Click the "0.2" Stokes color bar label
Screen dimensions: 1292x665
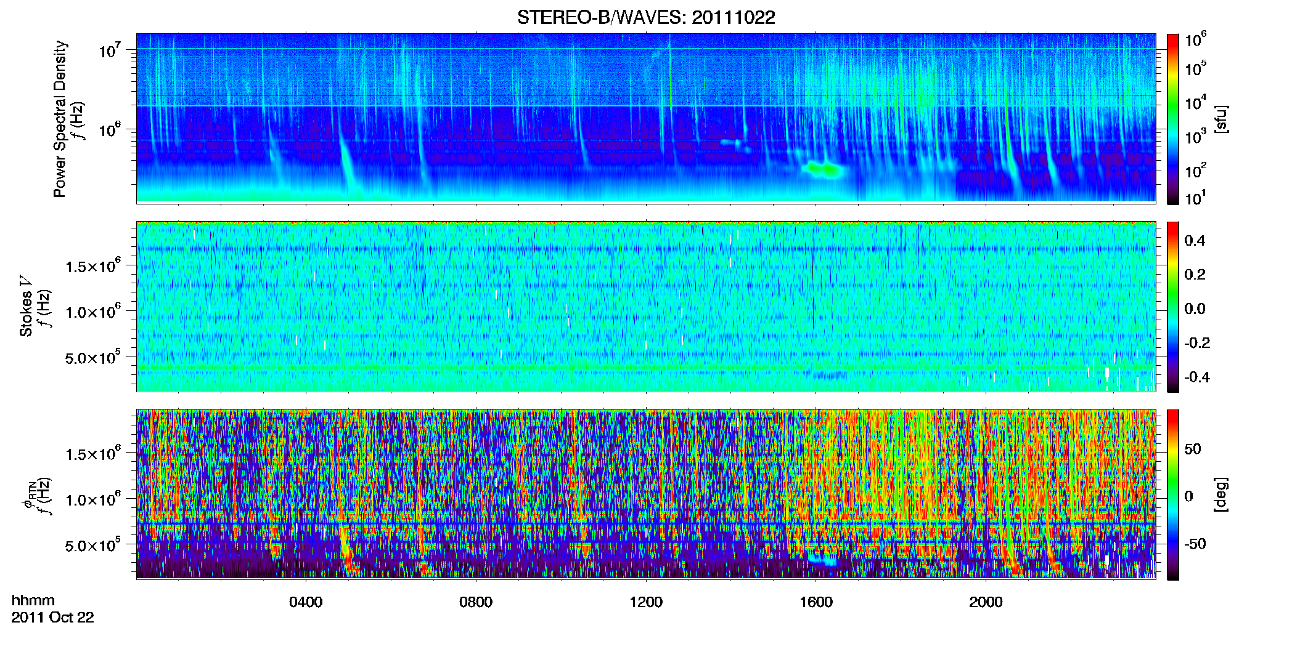pos(1195,275)
